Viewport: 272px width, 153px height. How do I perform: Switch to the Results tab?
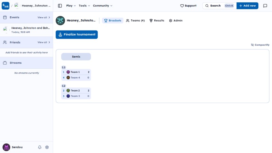(157, 20)
